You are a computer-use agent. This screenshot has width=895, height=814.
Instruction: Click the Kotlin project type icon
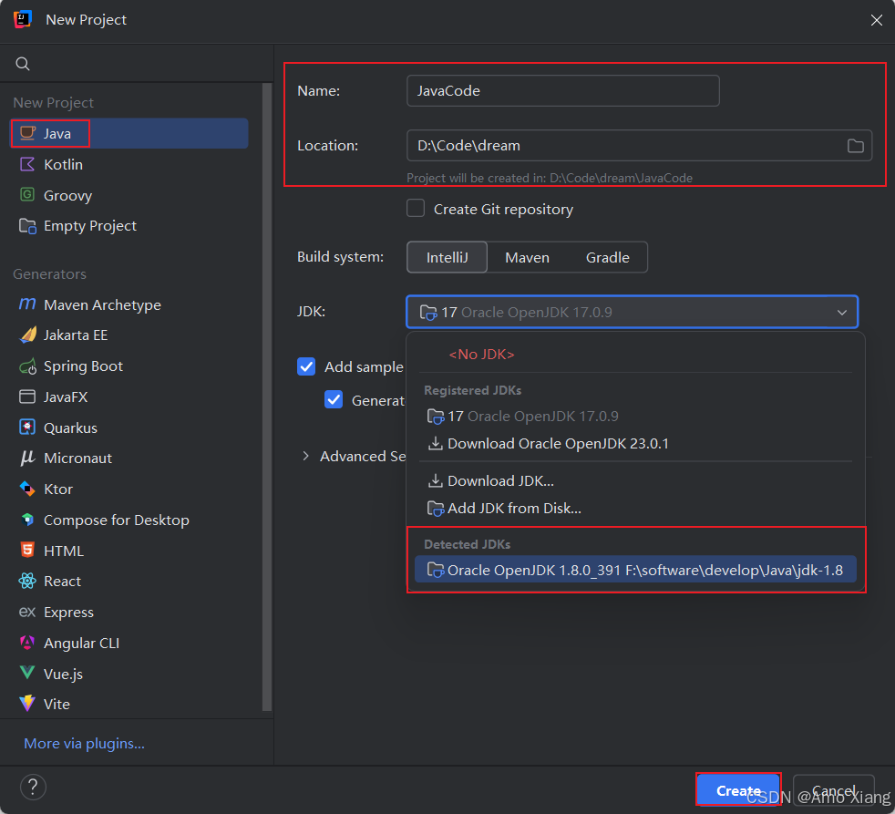click(x=27, y=165)
